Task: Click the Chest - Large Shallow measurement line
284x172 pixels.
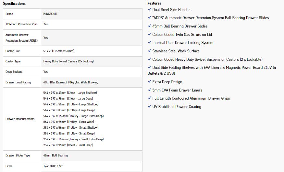Action: pyautogui.click(x=70, y=93)
